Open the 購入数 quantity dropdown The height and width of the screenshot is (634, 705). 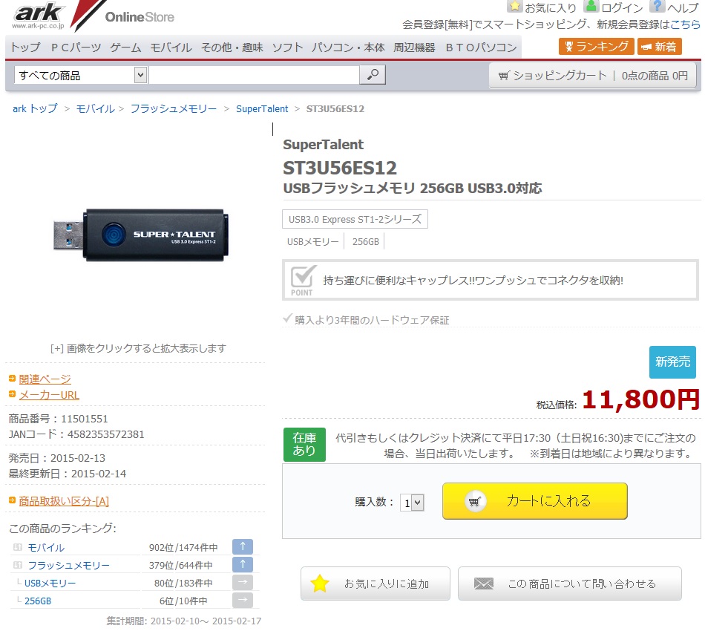click(412, 503)
